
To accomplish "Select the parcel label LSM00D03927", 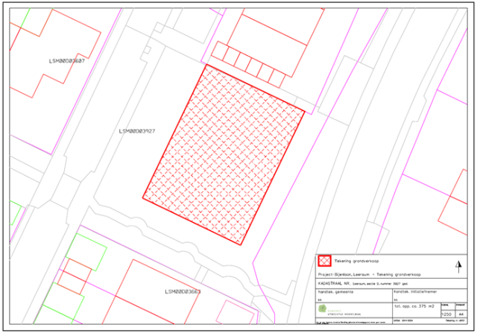I will point(137,131).
